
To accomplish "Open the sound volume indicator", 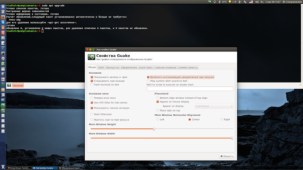I will (x=257, y=2).
